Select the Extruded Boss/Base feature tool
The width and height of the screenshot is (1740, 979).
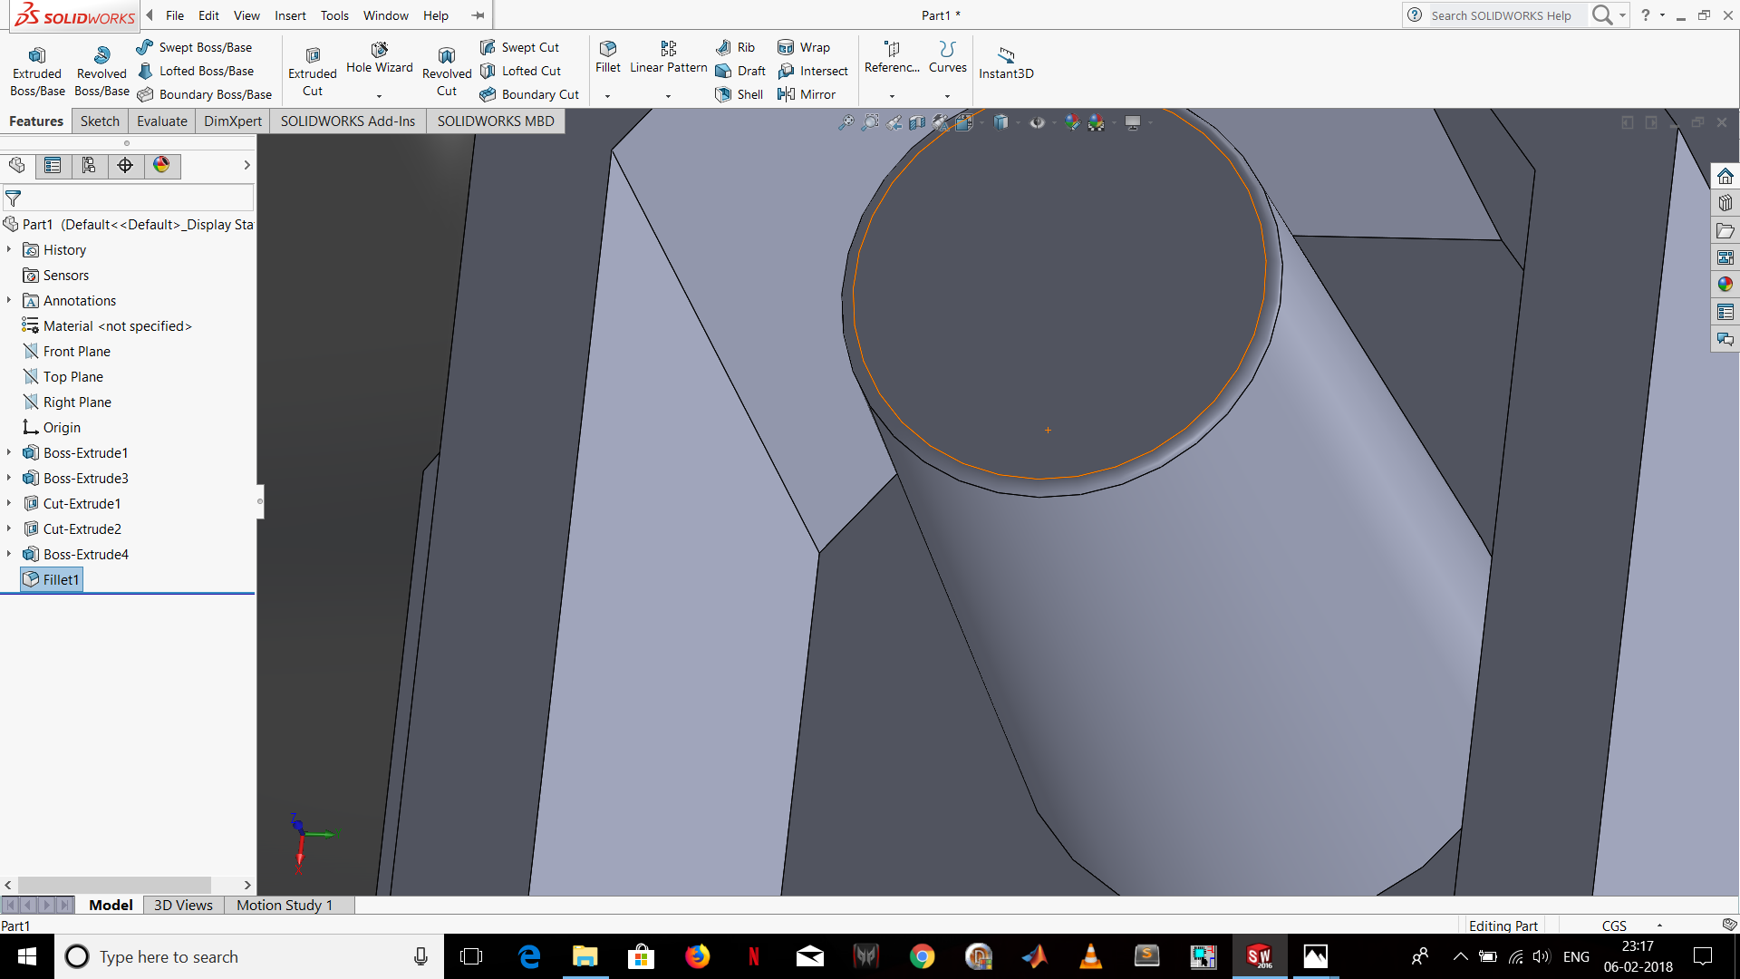(x=36, y=68)
